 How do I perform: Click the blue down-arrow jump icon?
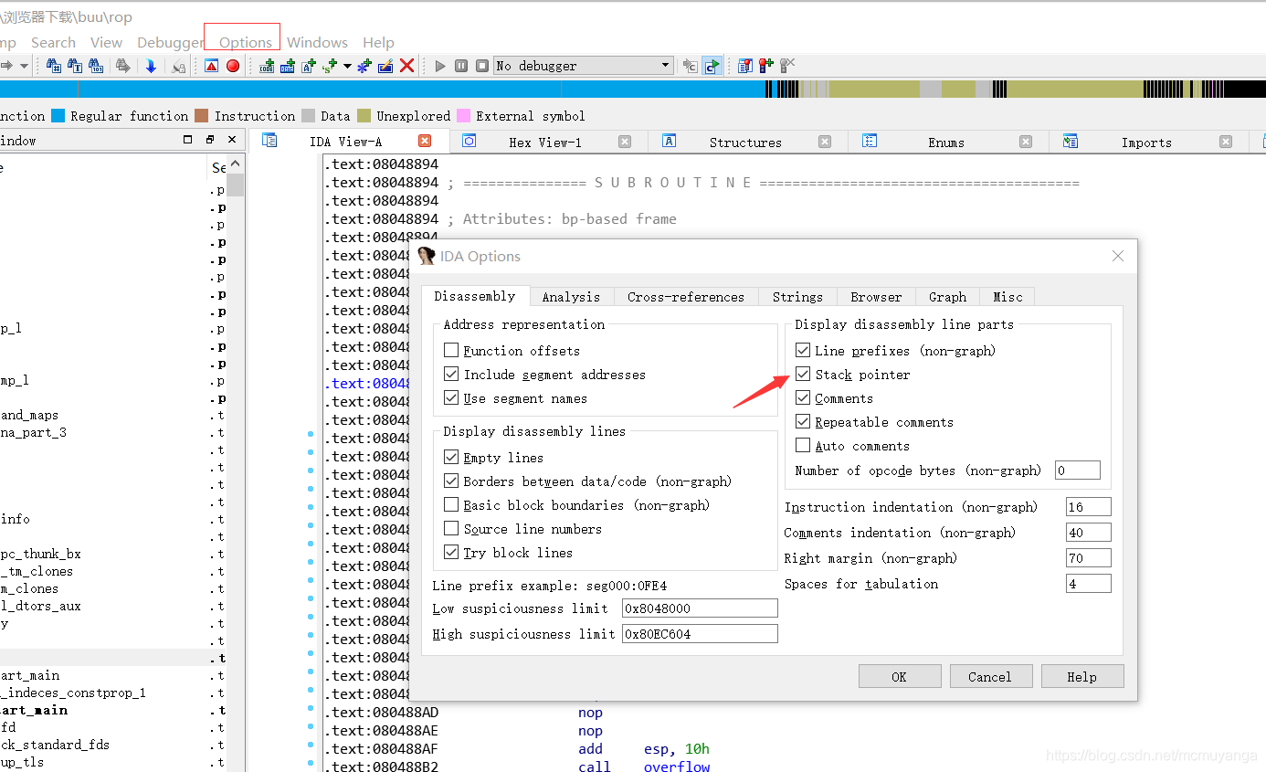click(x=151, y=66)
